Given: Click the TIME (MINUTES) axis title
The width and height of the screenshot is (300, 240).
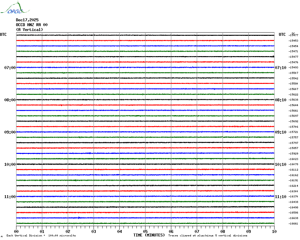Looking at the screenshot, I should pos(149,235).
